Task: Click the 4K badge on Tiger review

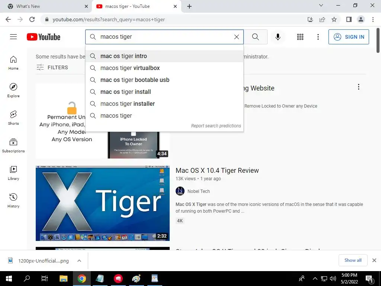Action: click(x=180, y=221)
